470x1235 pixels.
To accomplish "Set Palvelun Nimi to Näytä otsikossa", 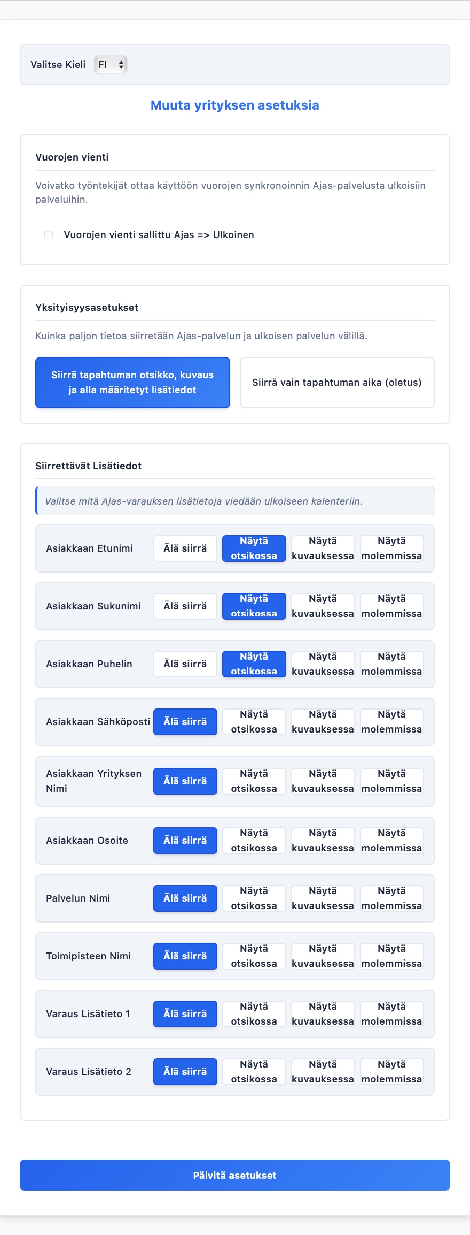I will (254, 898).
